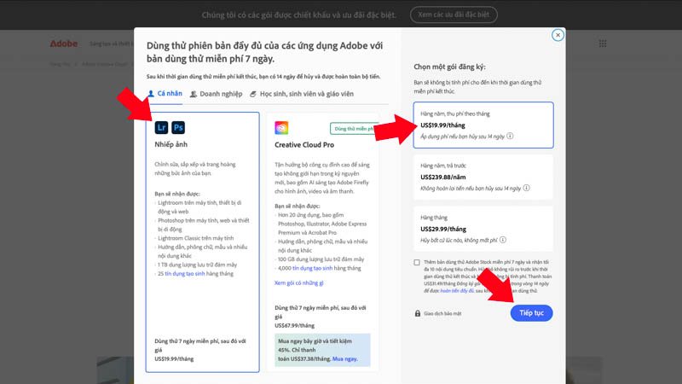682x384 pixels.
Task: Select the Creative Cloud Pro plan card
Action: 322,242
